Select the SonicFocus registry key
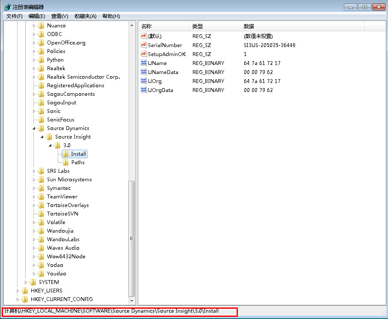 [61, 120]
